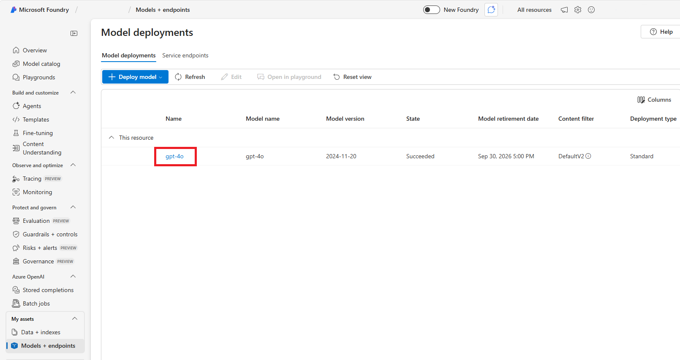Sort by the Deployment type column header
This screenshot has height=360, width=680.
(653, 119)
